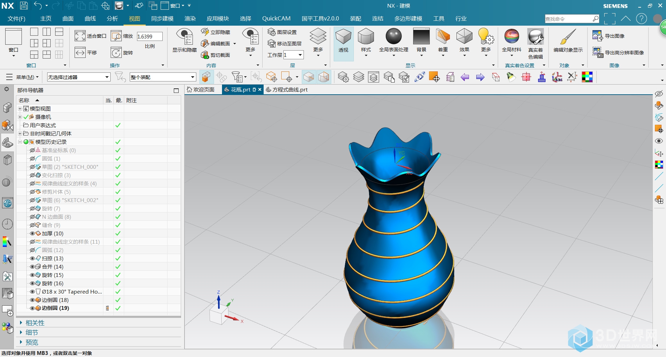Viewport: 666px width, 357px height.
Task: Toggle visibility of 加厚 (10) feature
Action: [x=33, y=233]
